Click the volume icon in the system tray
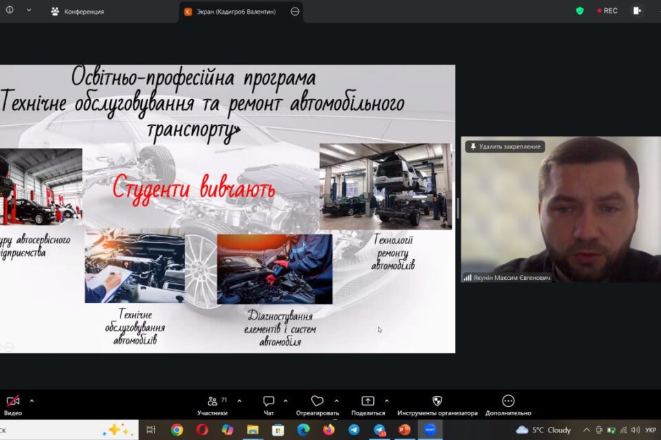The image size is (661, 440). tap(636, 430)
